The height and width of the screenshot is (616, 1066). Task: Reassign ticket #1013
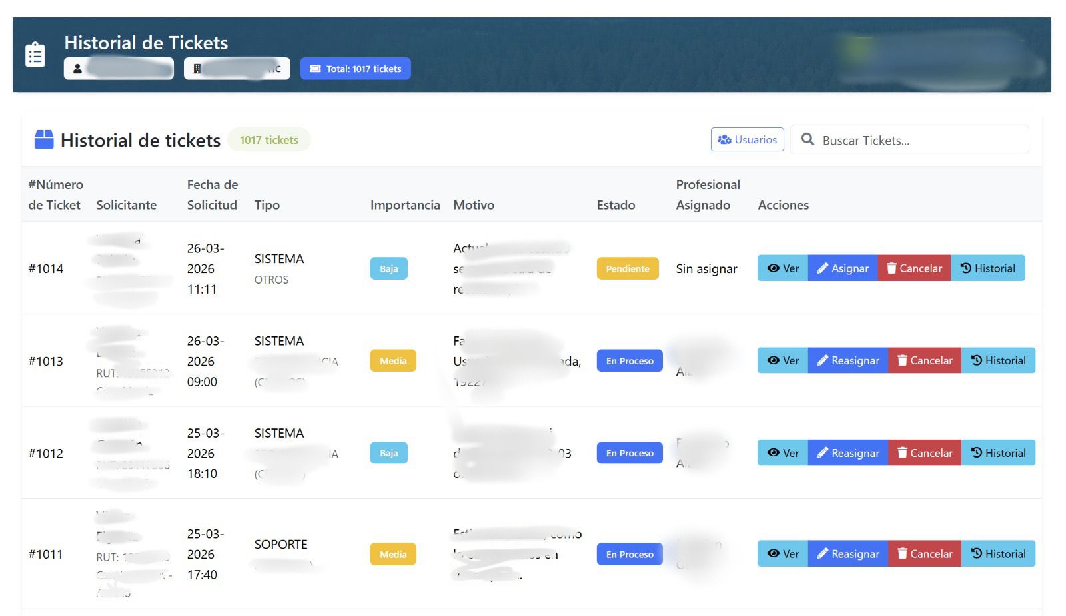847,361
